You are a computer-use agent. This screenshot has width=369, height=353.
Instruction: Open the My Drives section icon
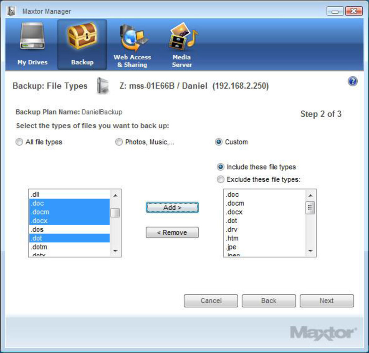(x=32, y=36)
